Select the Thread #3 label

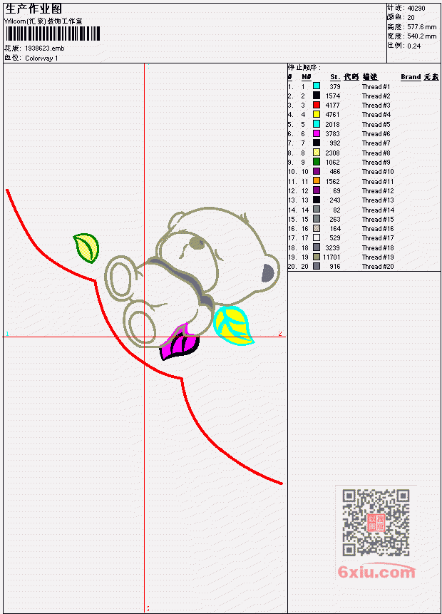click(x=376, y=106)
